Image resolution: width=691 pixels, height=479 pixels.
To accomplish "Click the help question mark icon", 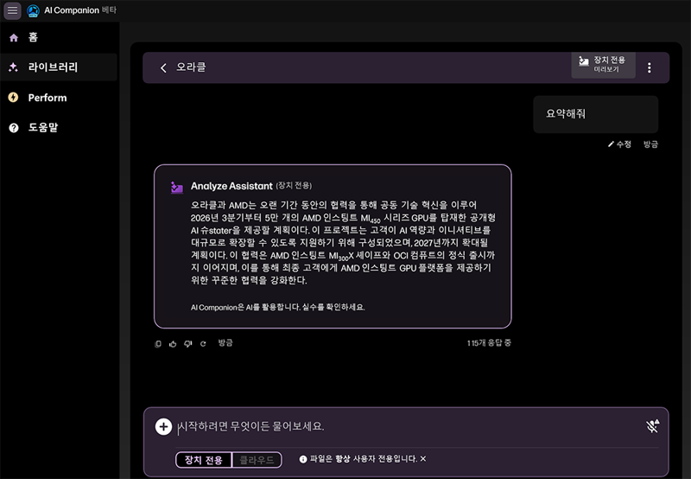I will pos(14,128).
